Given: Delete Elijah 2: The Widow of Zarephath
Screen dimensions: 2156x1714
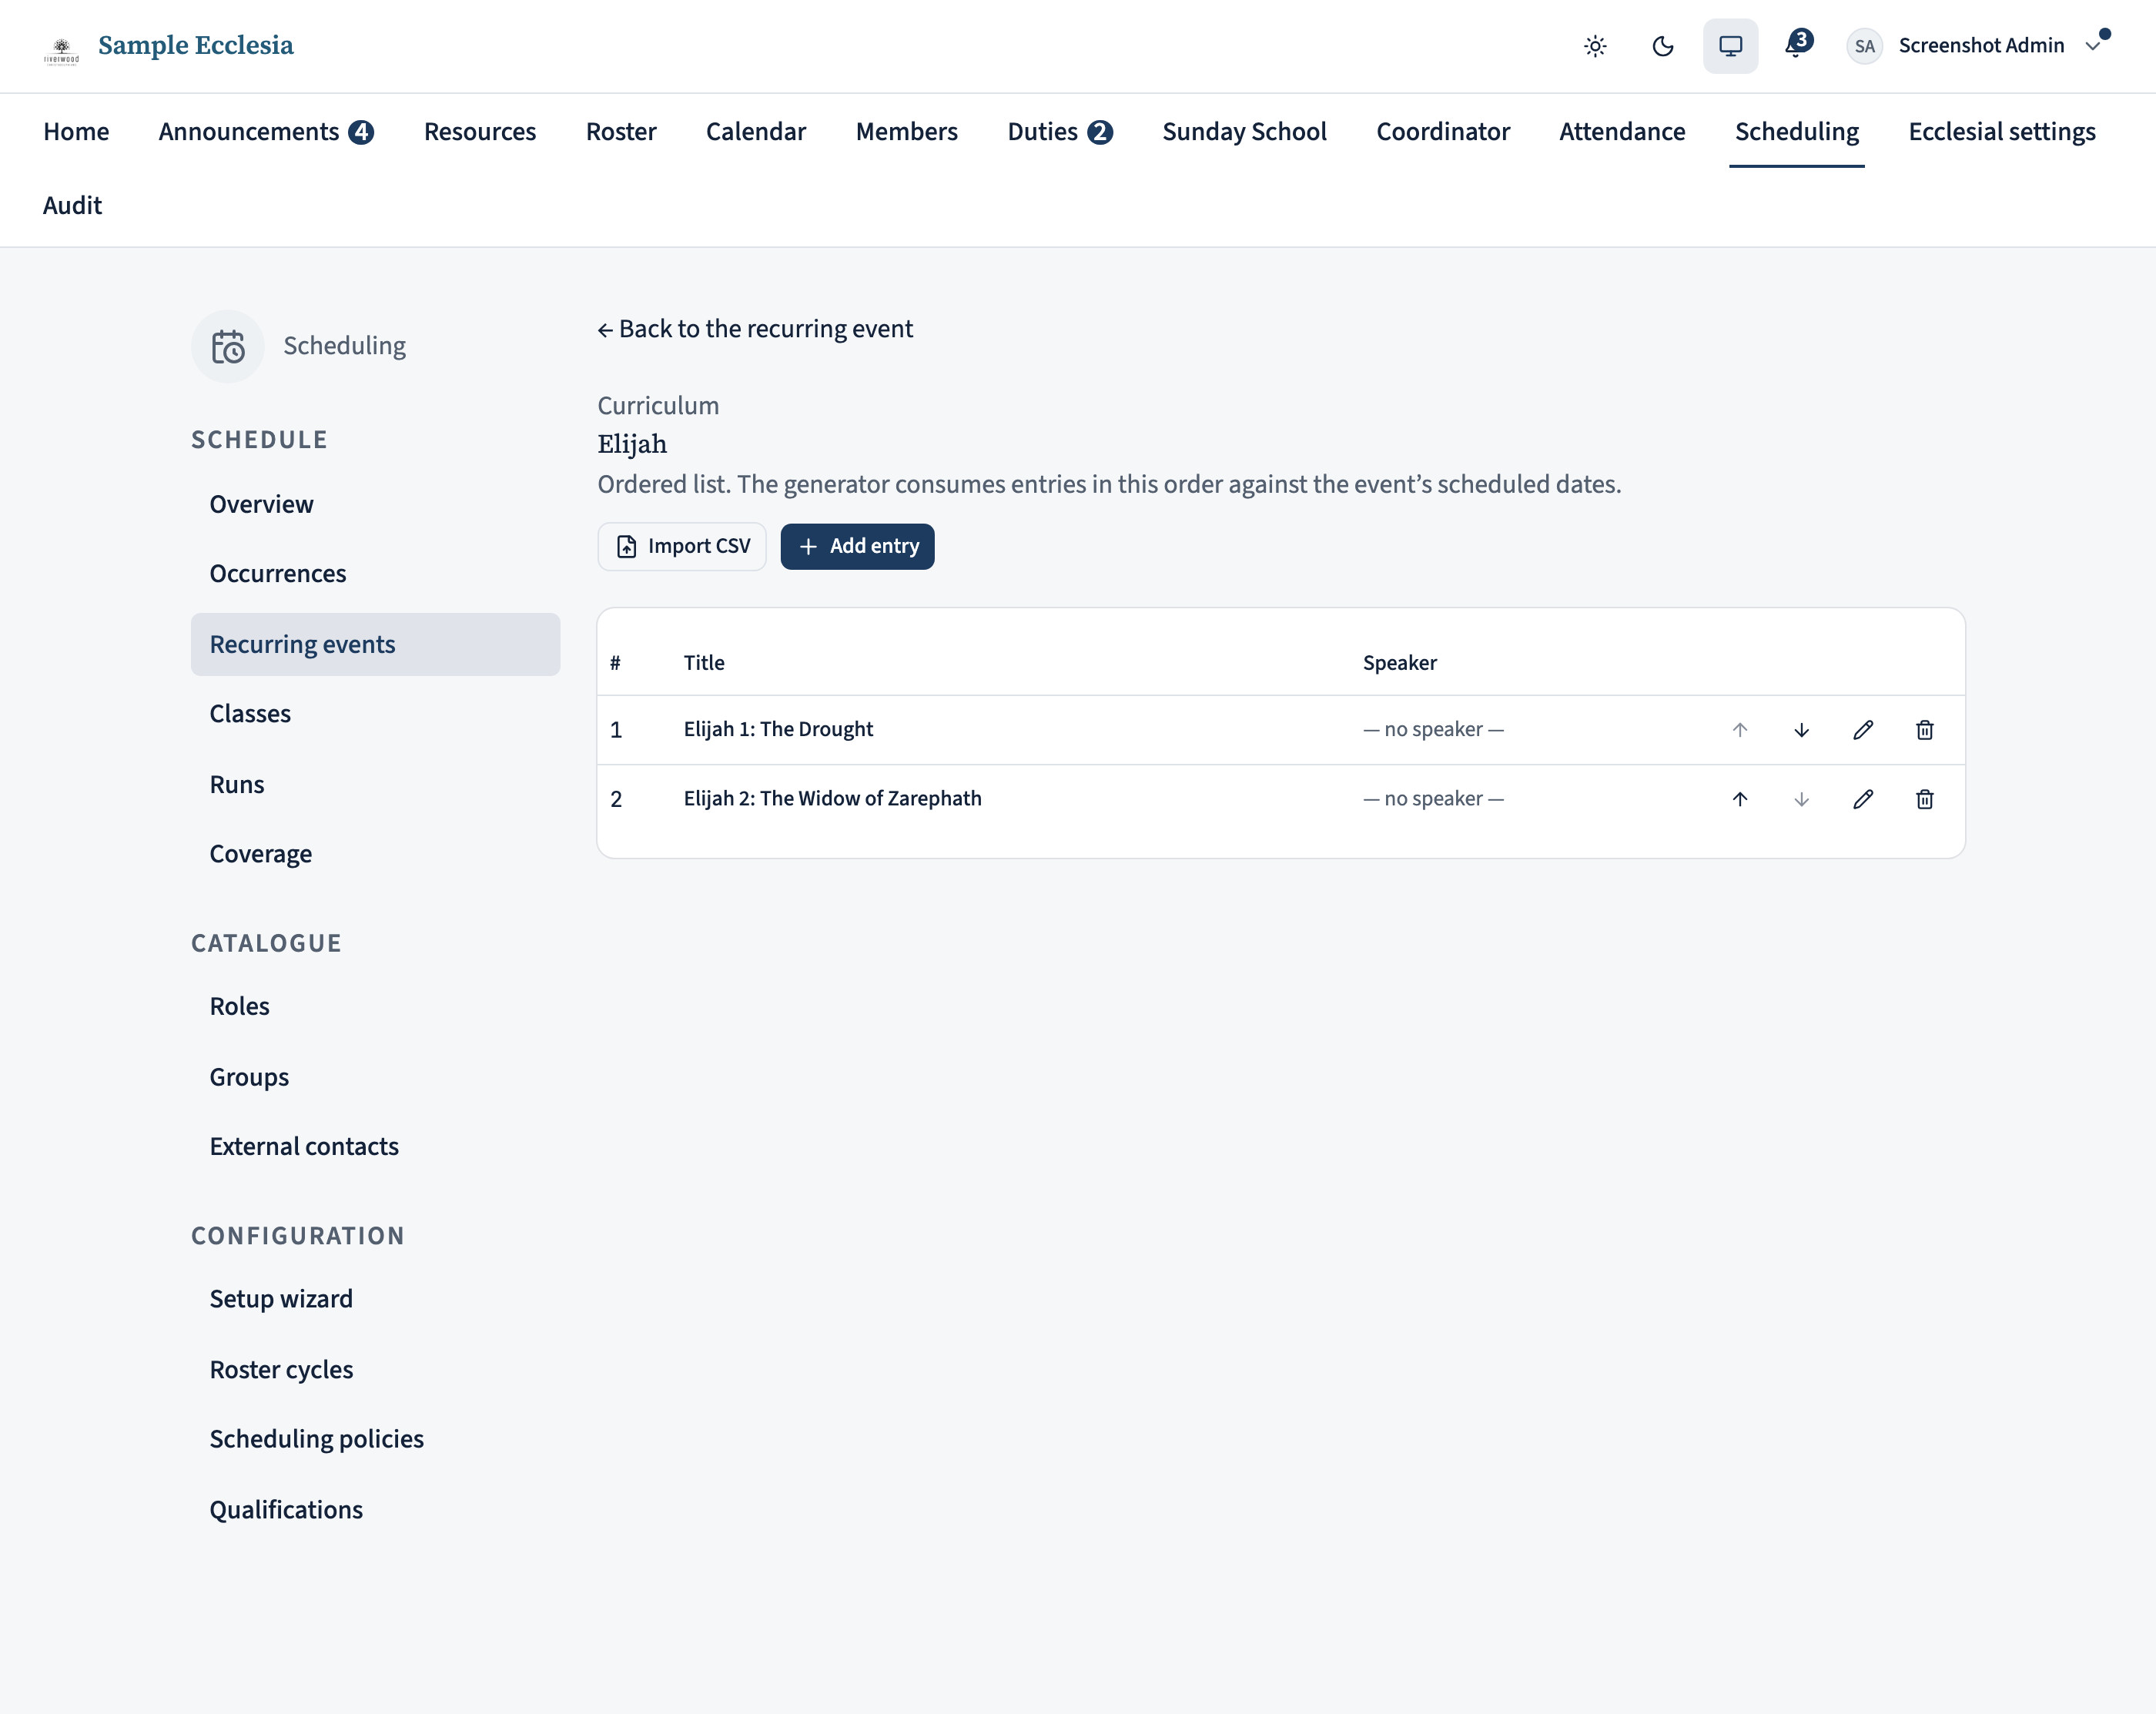Looking at the screenshot, I should tap(1924, 799).
